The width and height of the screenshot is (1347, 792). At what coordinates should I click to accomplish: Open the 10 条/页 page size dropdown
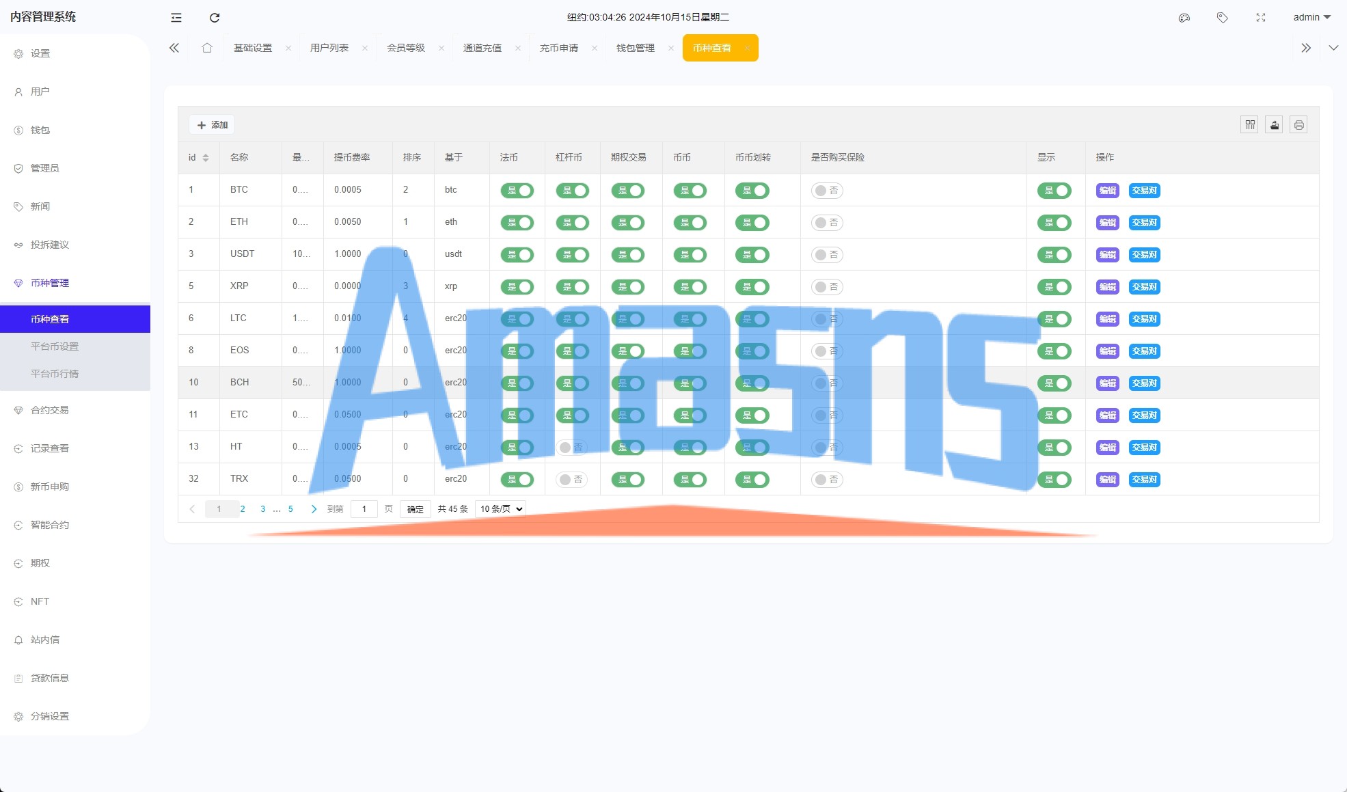click(x=501, y=509)
